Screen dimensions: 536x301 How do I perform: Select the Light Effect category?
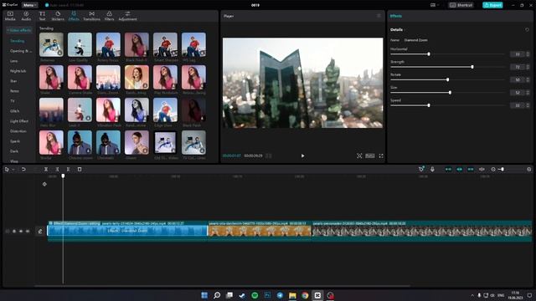[x=19, y=121]
